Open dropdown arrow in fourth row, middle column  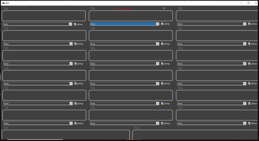[x=157, y=84]
